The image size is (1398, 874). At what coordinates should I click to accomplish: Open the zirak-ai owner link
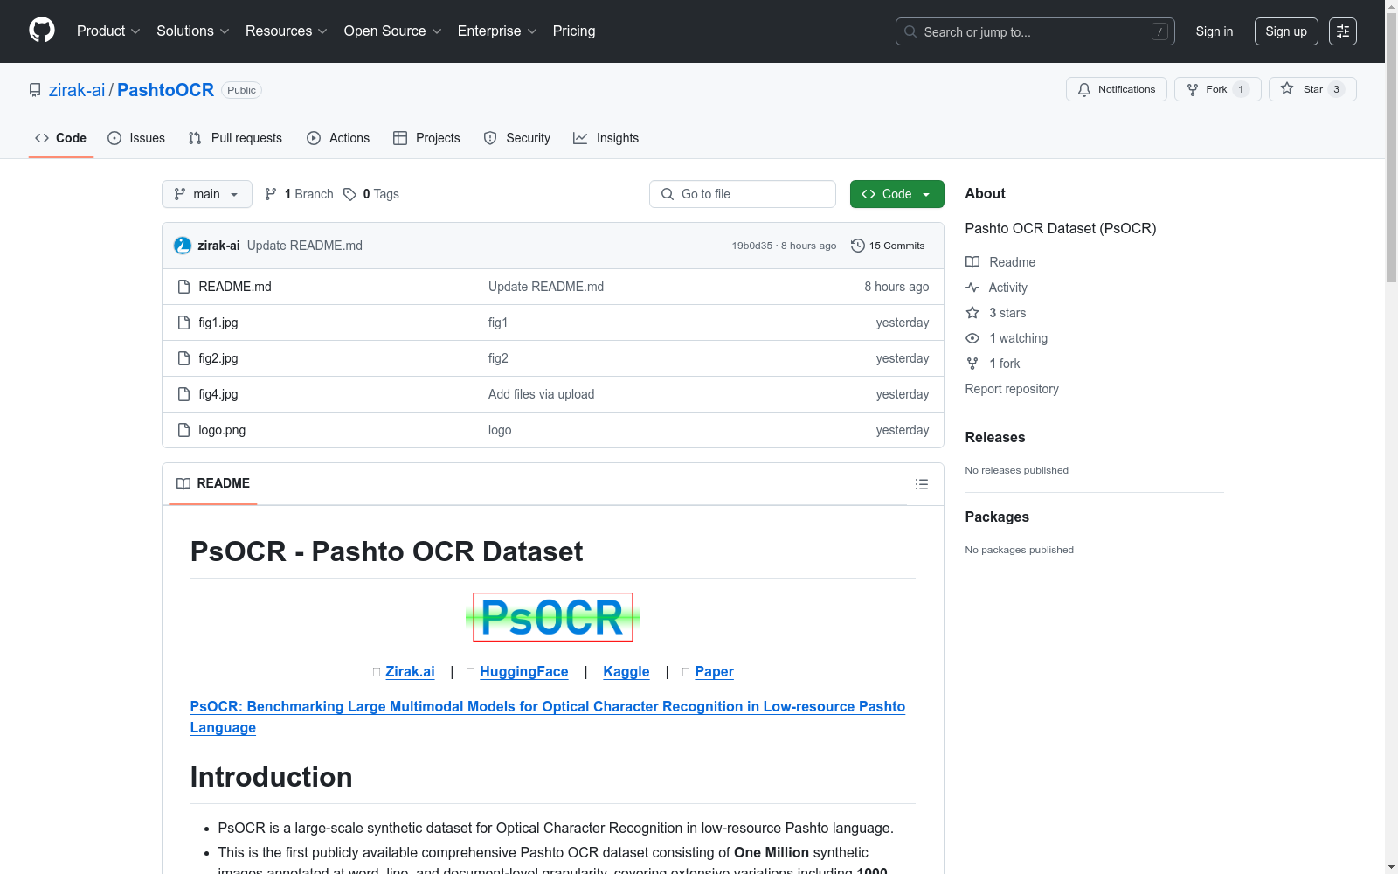(77, 90)
